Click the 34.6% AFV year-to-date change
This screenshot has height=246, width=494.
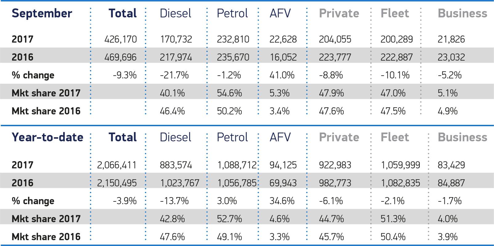click(x=282, y=201)
